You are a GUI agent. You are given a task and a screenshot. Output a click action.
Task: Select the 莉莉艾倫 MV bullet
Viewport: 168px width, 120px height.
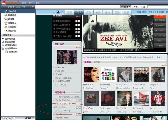coord(54,67)
